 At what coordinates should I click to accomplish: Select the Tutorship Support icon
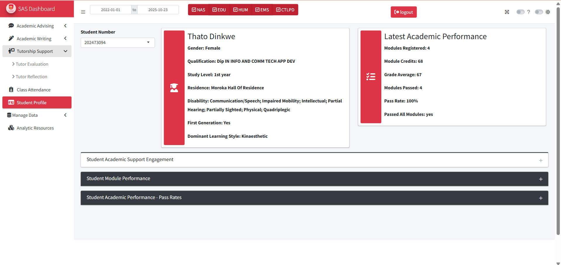point(11,51)
